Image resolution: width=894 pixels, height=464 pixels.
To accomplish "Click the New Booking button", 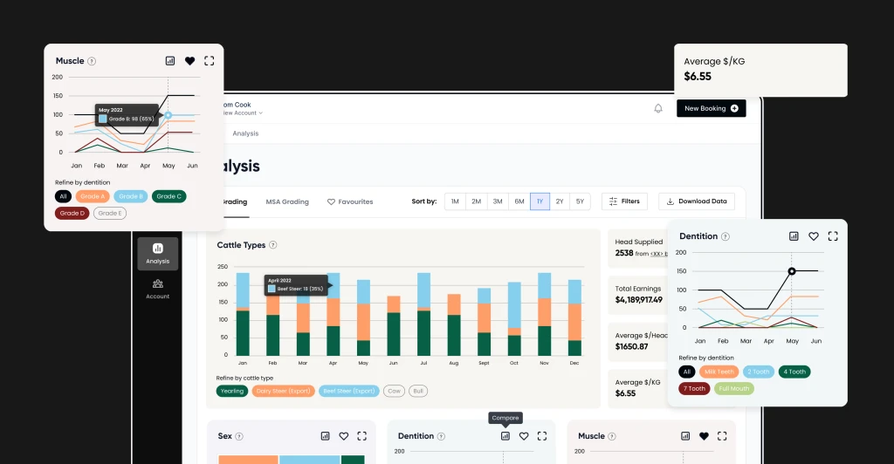I will pyautogui.click(x=711, y=108).
